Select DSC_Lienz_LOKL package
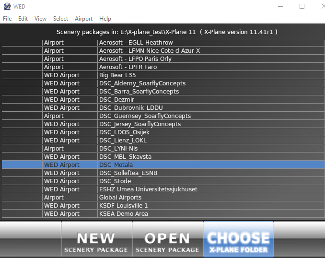325x258 pixels. pyautogui.click(x=163, y=141)
